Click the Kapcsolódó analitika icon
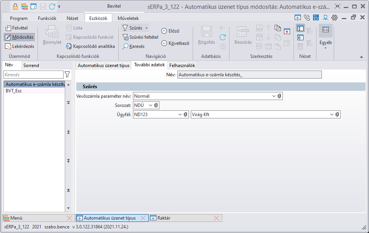369x233 pixels. click(69, 46)
